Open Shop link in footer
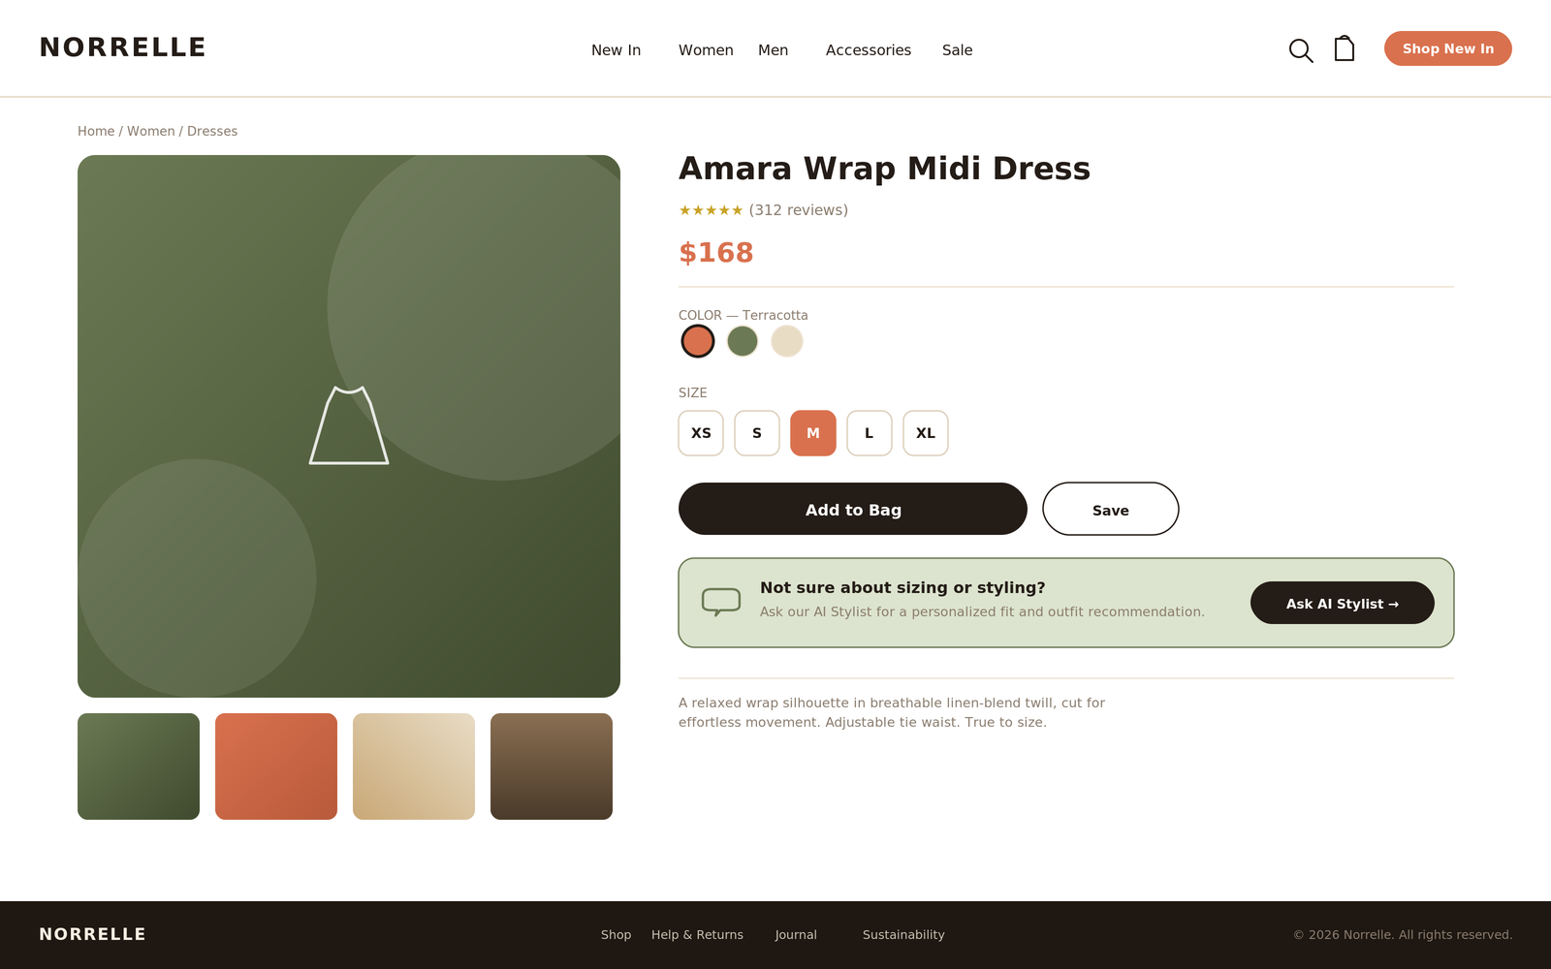 point(616,935)
